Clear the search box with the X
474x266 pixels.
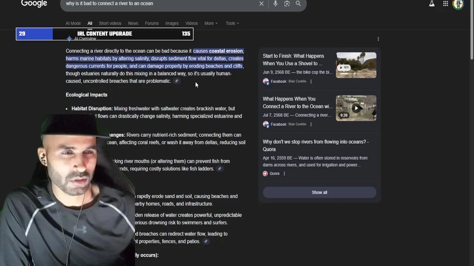tap(261, 3)
